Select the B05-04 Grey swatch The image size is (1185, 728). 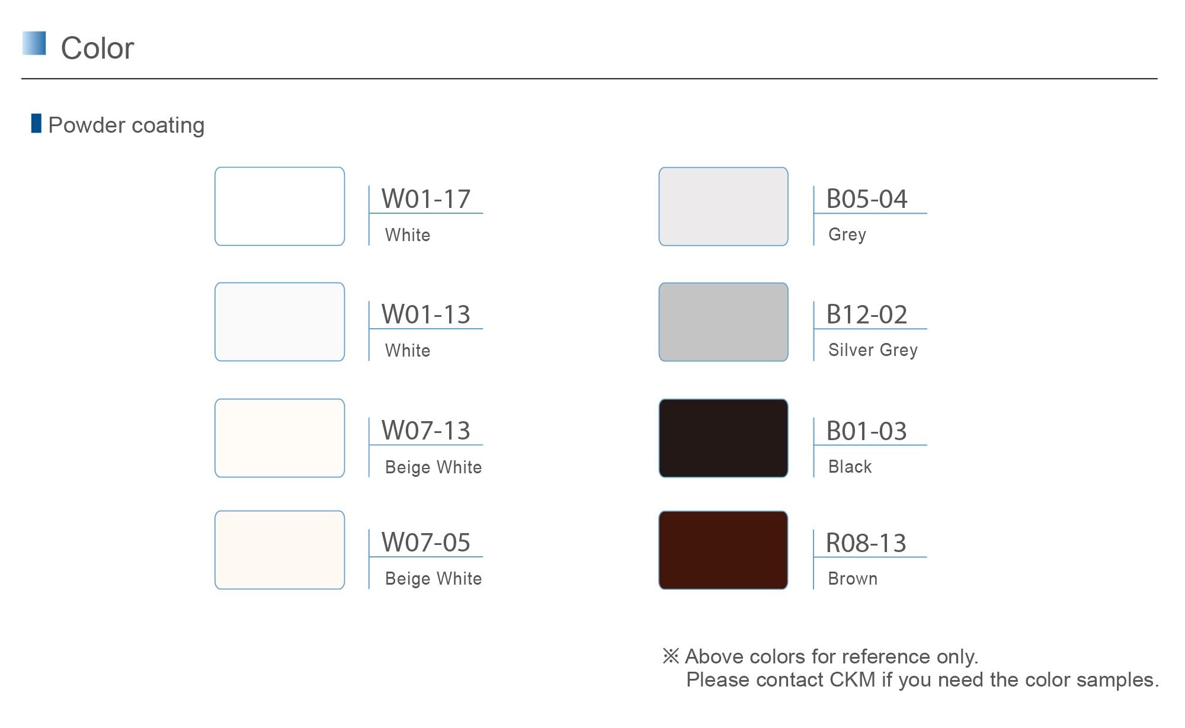pyautogui.click(x=723, y=206)
